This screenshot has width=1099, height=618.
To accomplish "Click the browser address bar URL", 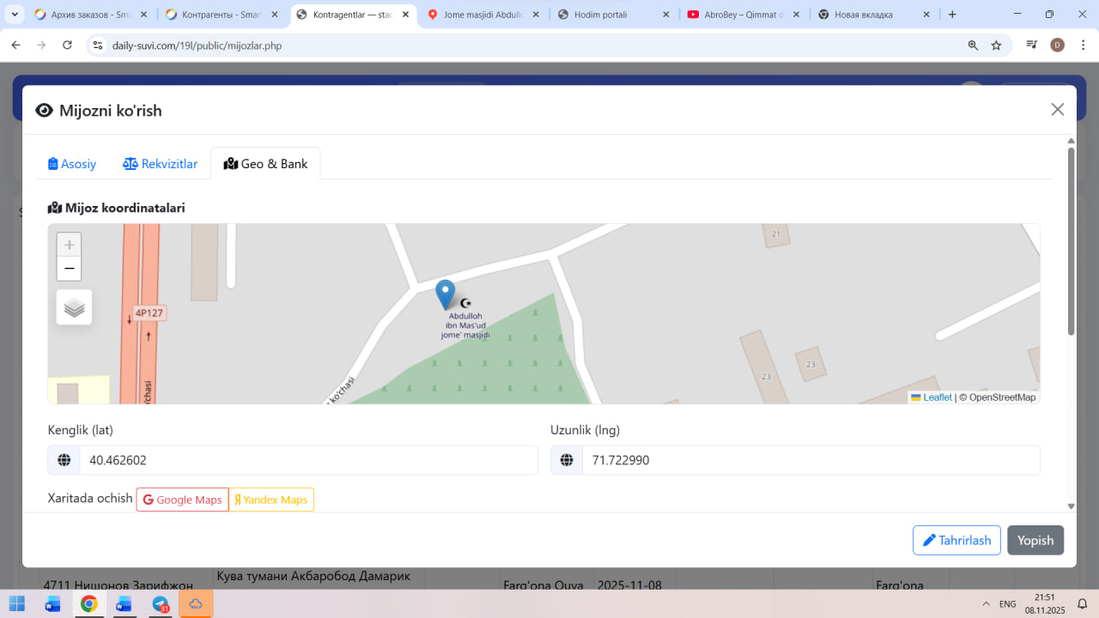I will 197,45.
